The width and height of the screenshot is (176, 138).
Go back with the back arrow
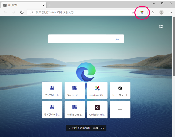pyautogui.click(x=5, y=12)
